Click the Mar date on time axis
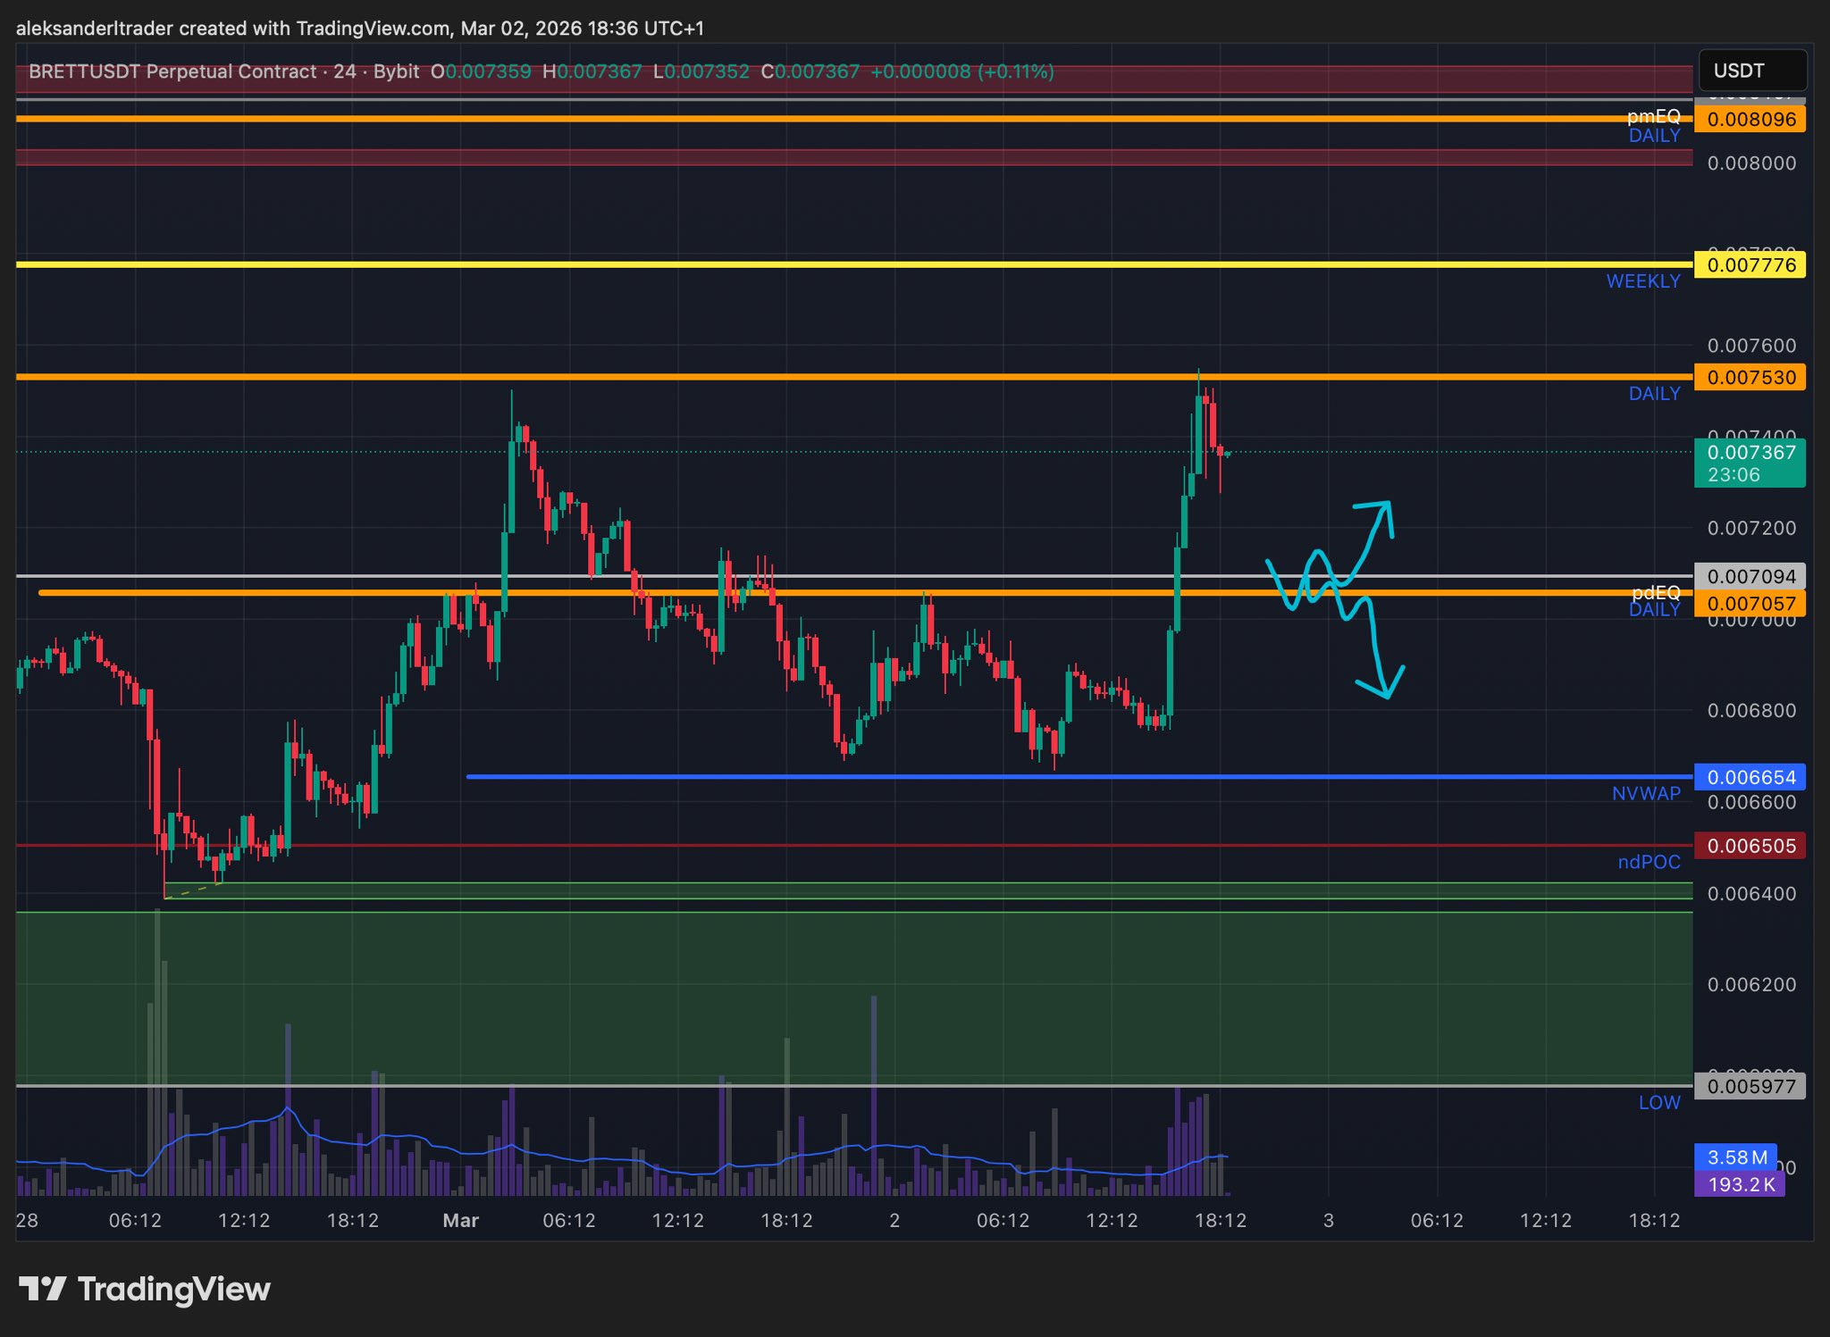The image size is (1830, 1337). 461,1220
